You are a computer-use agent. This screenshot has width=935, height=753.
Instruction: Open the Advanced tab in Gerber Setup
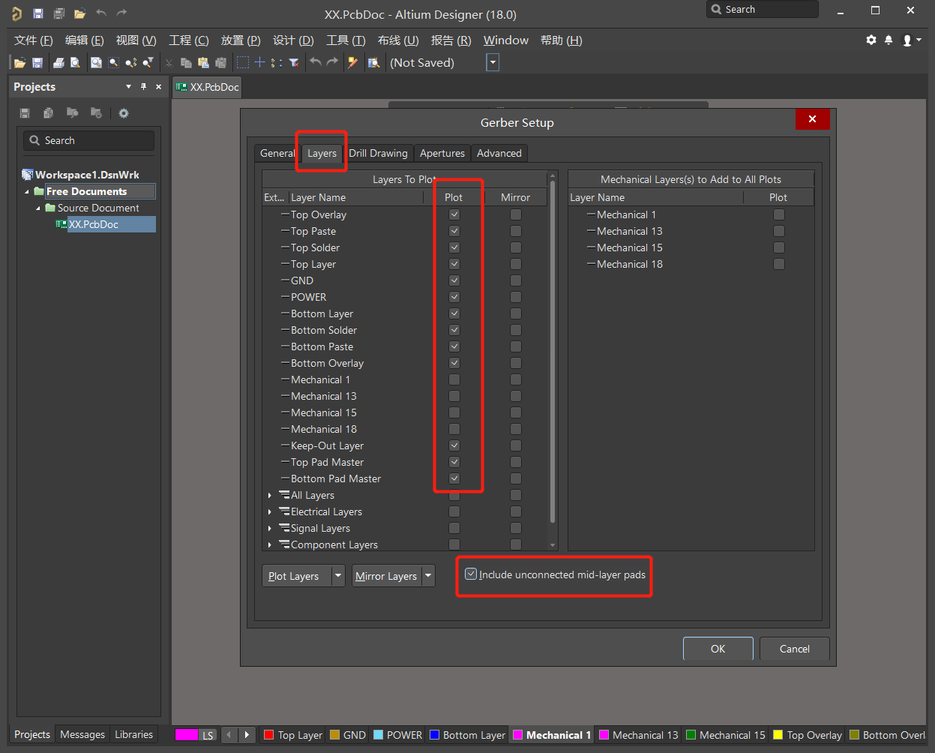pos(499,153)
